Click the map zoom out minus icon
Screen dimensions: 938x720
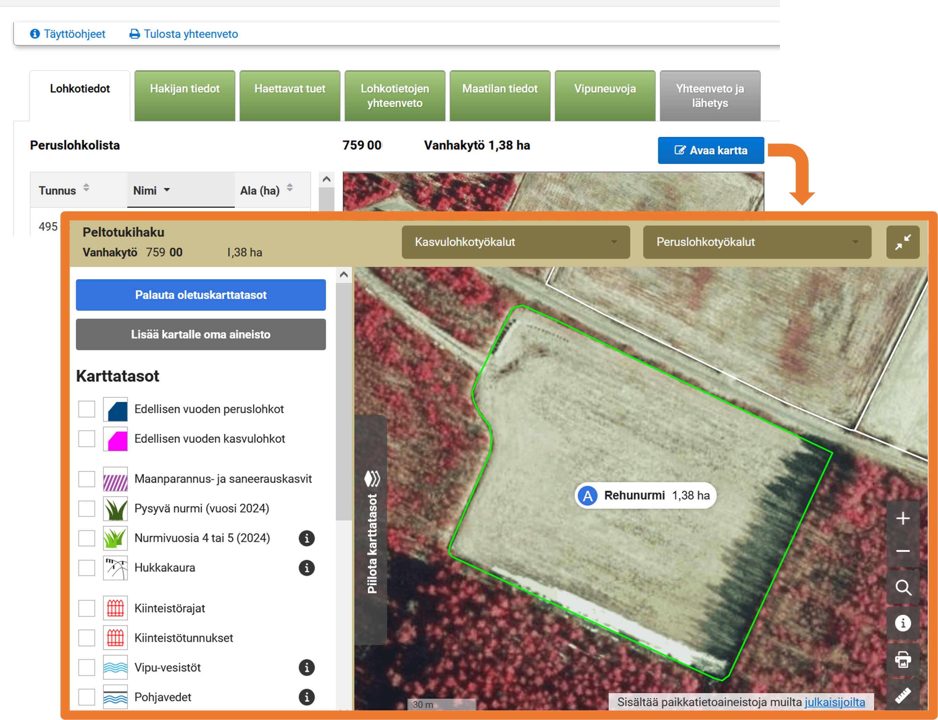(x=902, y=551)
